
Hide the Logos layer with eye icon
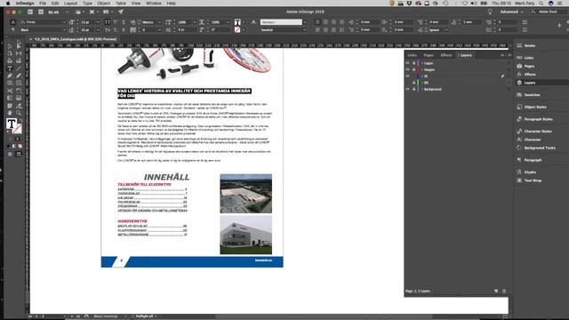[x=407, y=63]
